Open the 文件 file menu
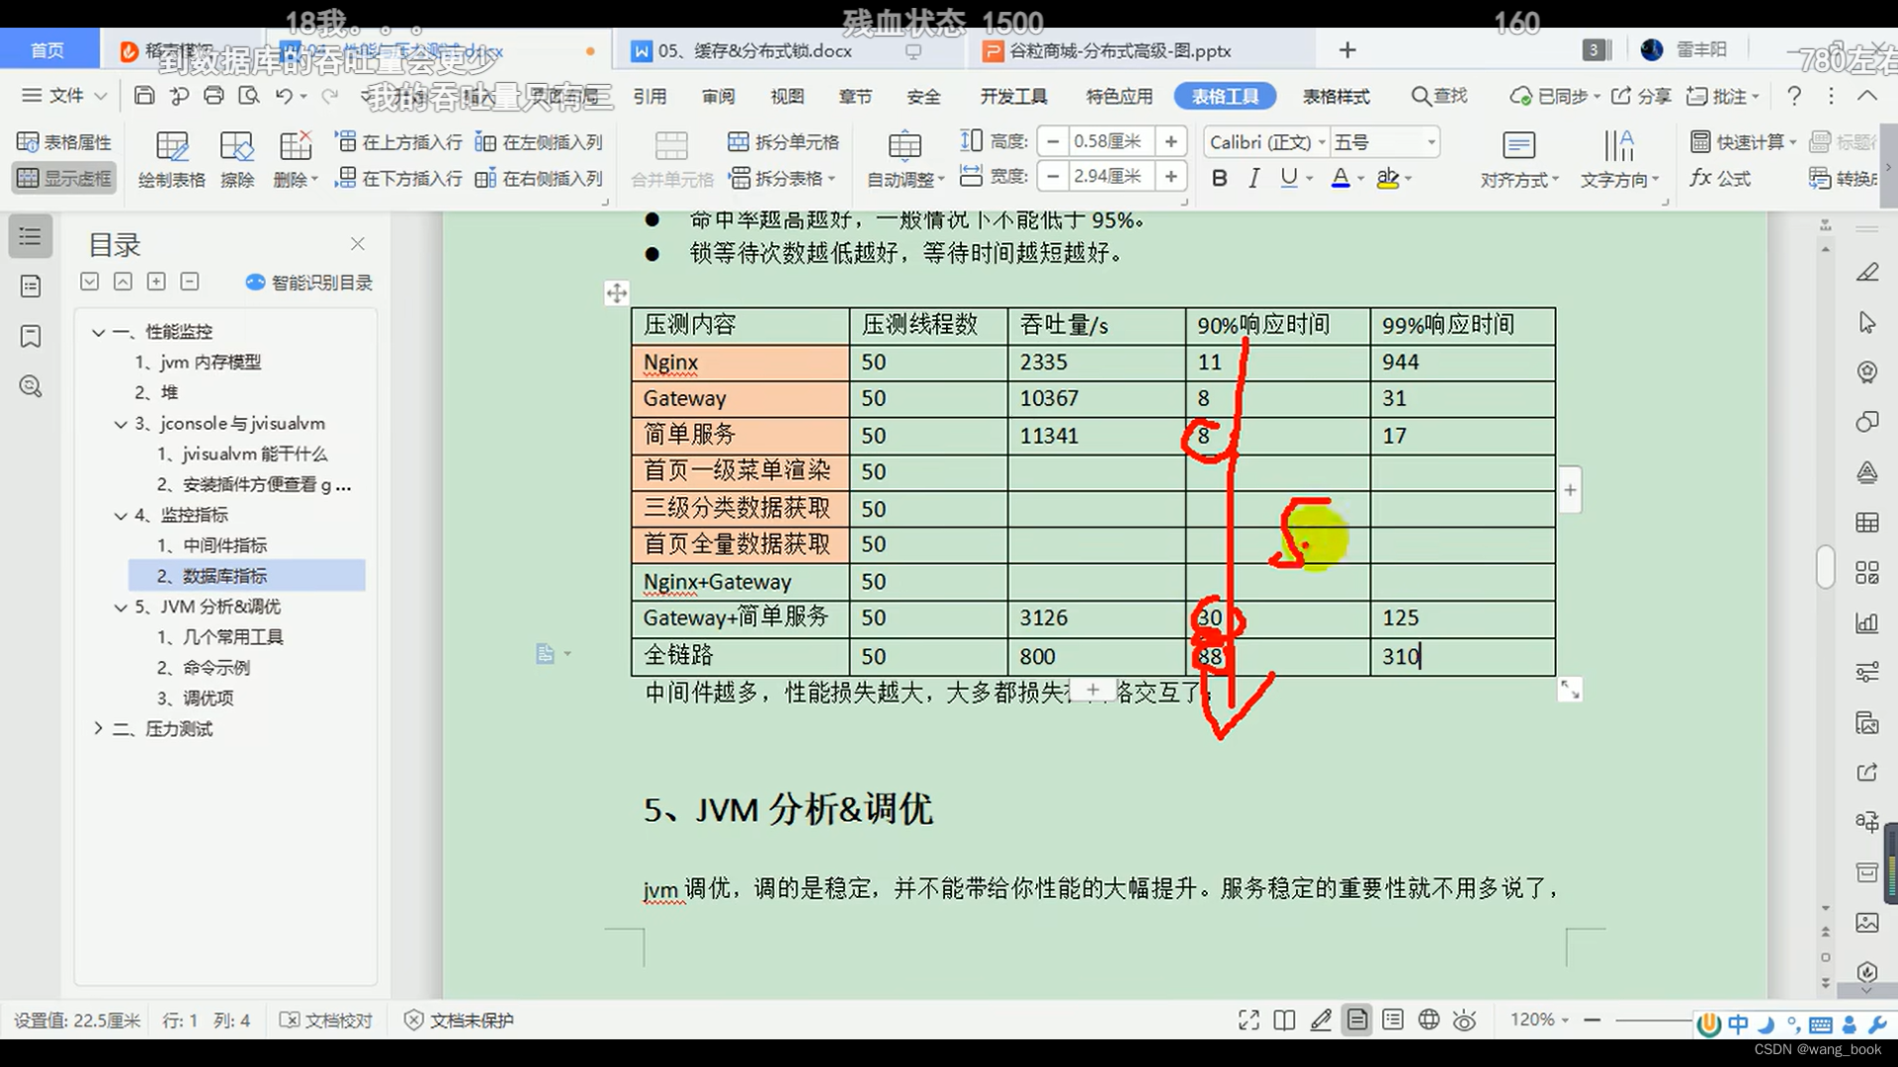The height and width of the screenshot is (1067, 1898). click(65, 96)
